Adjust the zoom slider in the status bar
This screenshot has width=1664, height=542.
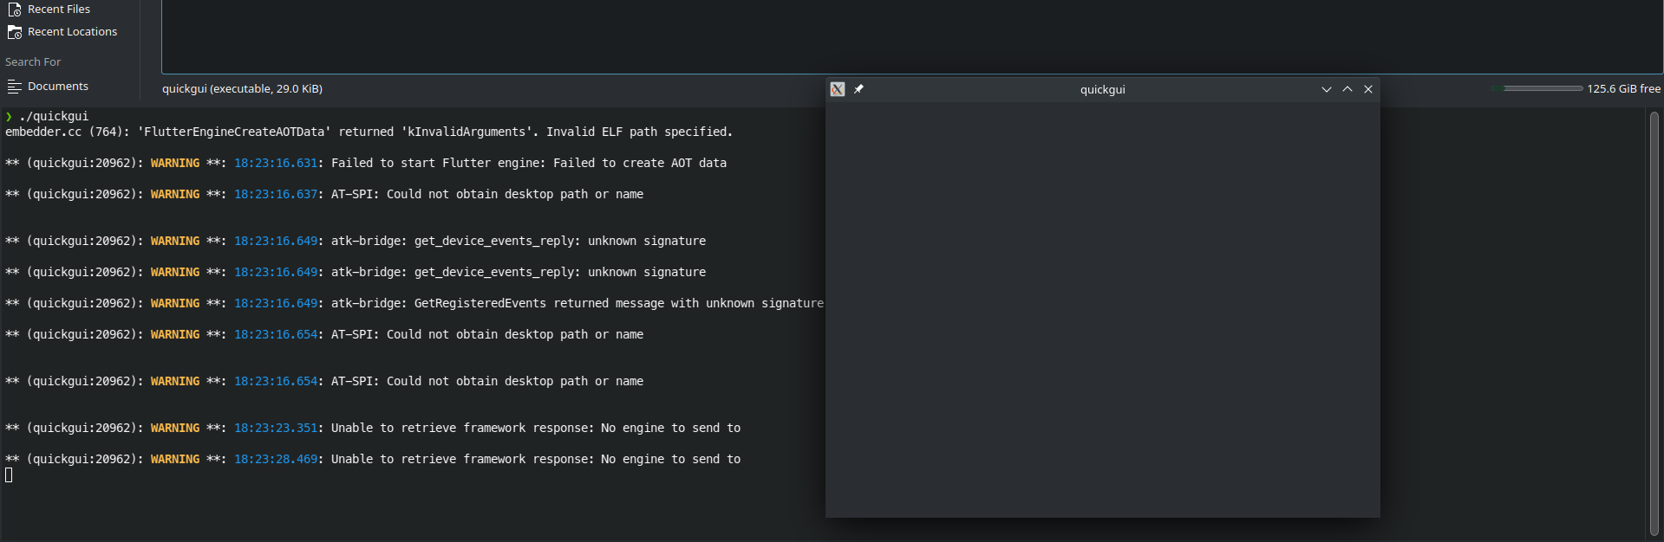(1537, 88)
